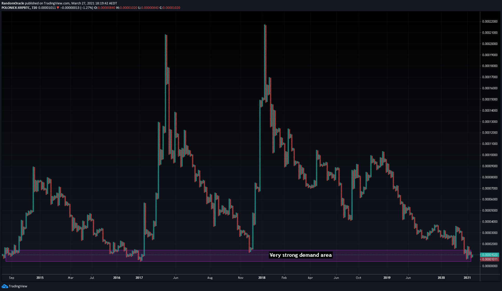Click the 0.00000000 price axis label
This screenshot has height=291, width=502.
(x=490, y=266)
